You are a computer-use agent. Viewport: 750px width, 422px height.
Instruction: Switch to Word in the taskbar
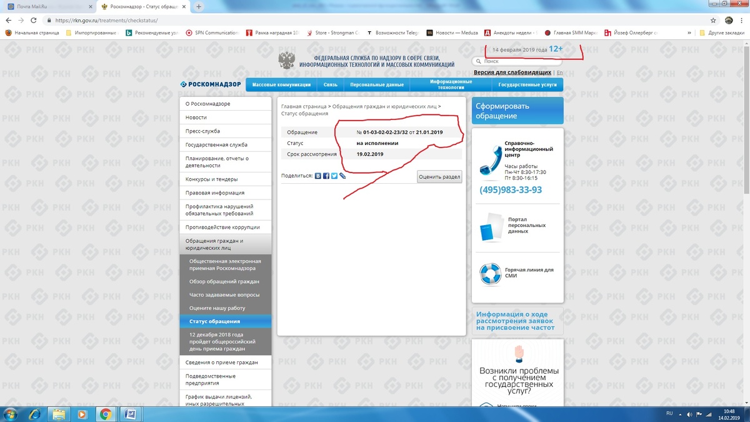tap(131, 414)
